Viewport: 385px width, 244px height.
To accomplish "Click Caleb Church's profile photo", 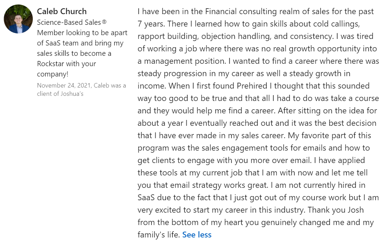I will coord(18,19).
